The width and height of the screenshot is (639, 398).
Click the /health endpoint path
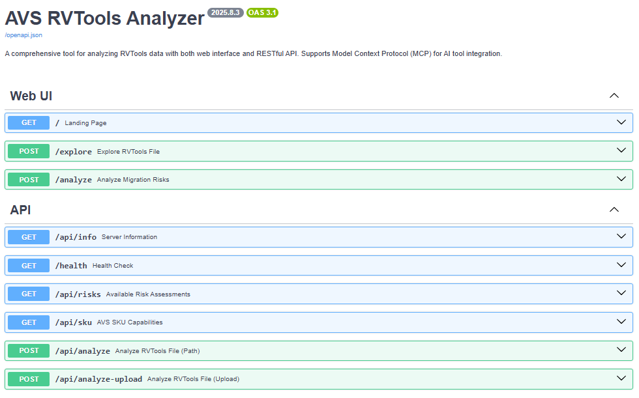[x=71, y=265]
